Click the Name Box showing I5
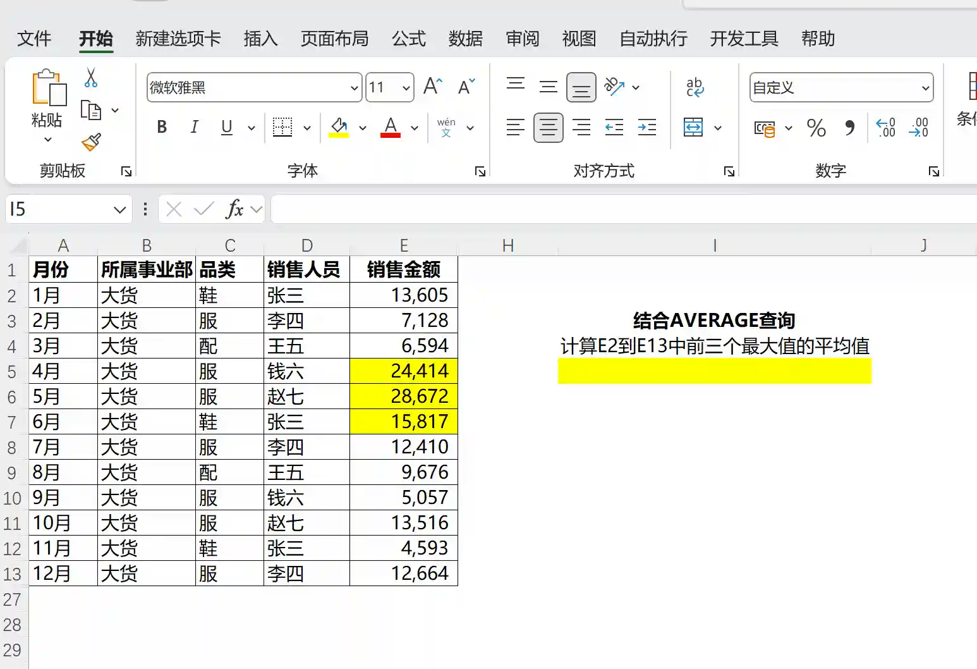Screen dimensions: 977x669 60,209
